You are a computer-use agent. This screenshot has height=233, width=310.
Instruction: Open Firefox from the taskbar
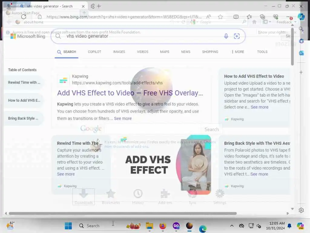pos(163,226)
